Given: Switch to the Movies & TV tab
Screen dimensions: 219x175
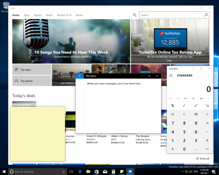Looking at the screenshot, I should (x=64, y=15).
